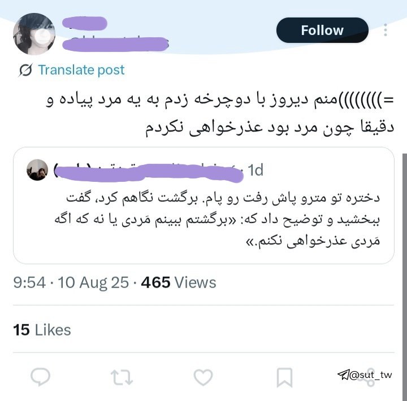The height and width of the screenshot is (401, 407).
Task: Open the quoted post in Persian
Action: (x=203, y=206)
